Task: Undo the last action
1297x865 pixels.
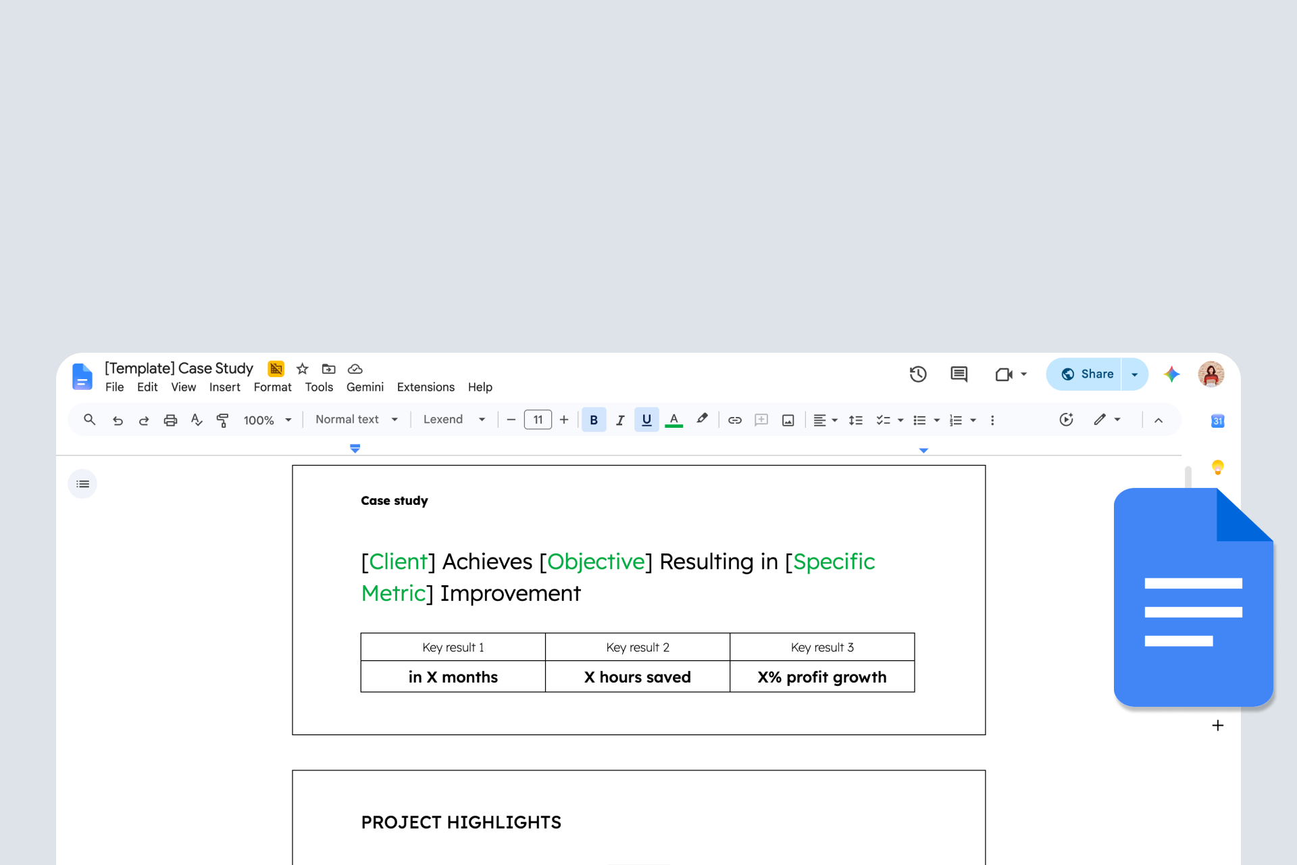Action: point(118,420)
